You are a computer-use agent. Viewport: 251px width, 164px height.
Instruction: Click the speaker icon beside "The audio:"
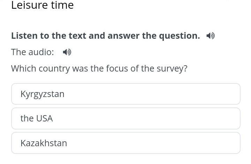[x=67, y=52]
